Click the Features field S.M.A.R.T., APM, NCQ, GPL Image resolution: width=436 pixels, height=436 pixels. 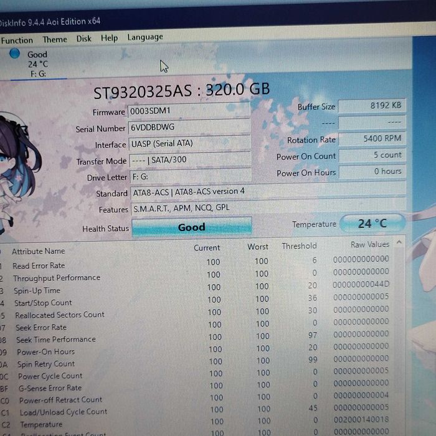(x=268, y=207)
